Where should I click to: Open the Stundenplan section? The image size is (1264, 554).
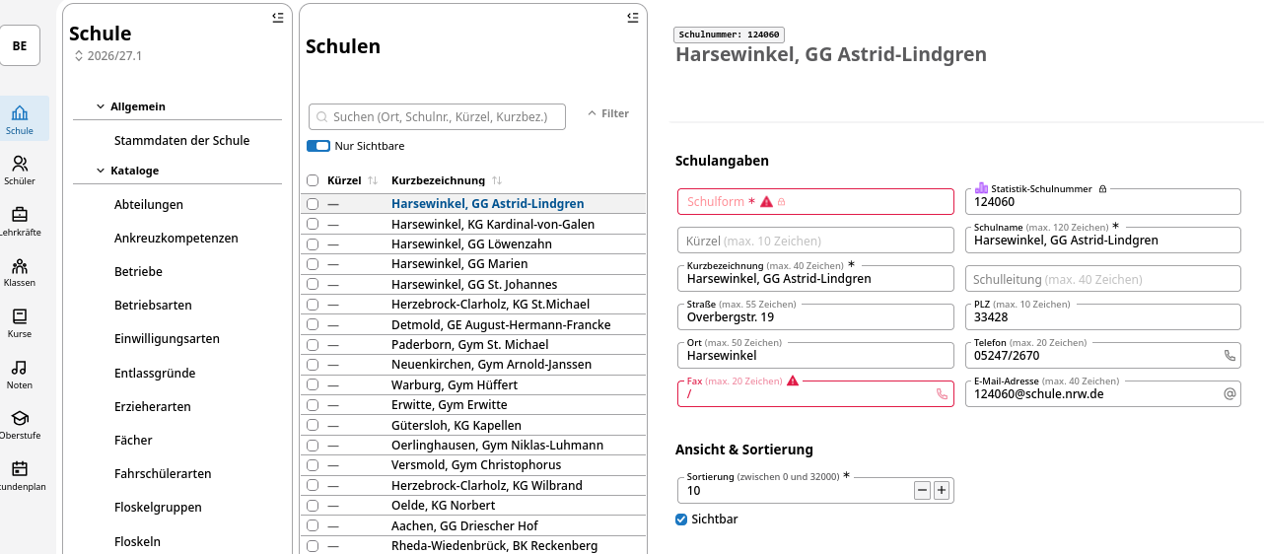[x=20, y=475]
